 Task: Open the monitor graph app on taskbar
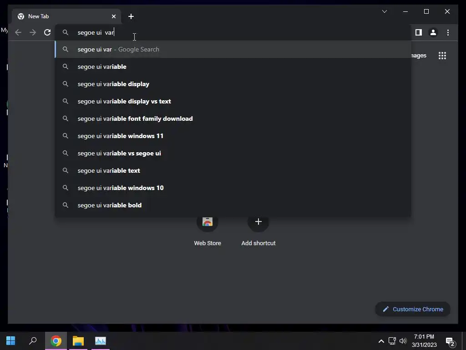click(x=101, y=341)
